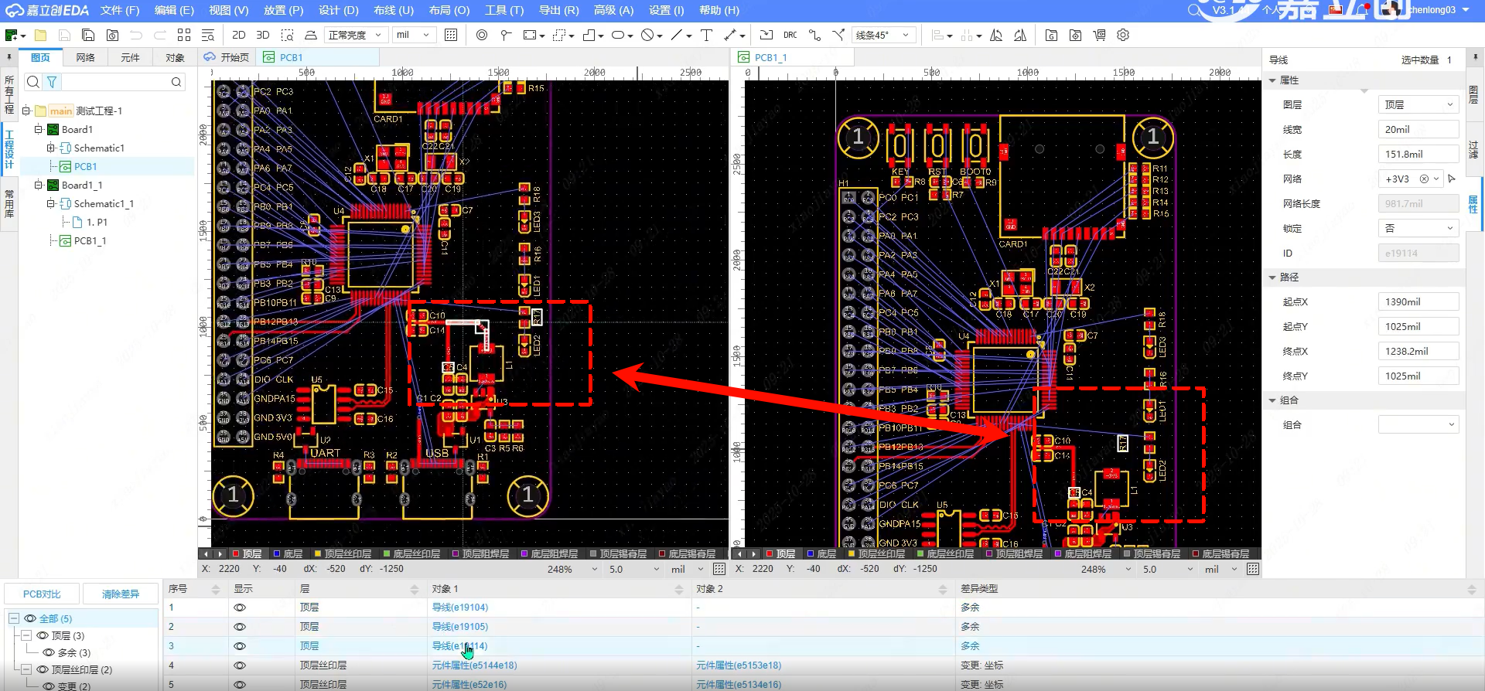The width and height of the screenshot is (1485, 691).
Task: Open the 锁定 dropdown showing 否
Action: tap(1418, 228)
